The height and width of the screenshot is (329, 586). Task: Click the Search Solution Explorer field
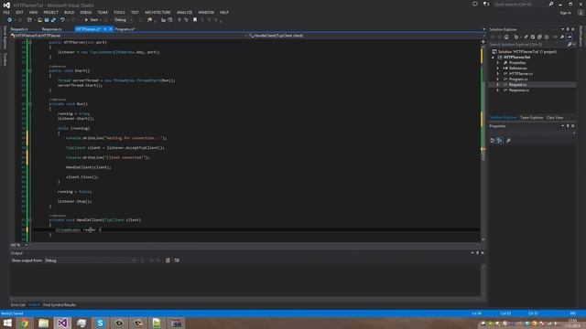pos(527,45)
